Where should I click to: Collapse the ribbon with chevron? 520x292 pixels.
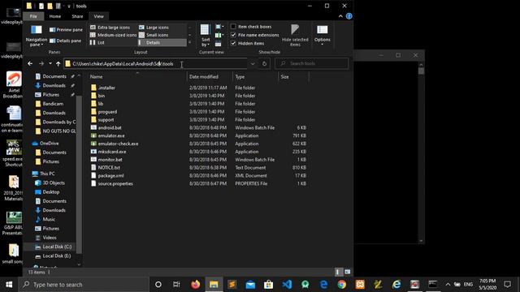pyautogui.click(x=340, y=16)
